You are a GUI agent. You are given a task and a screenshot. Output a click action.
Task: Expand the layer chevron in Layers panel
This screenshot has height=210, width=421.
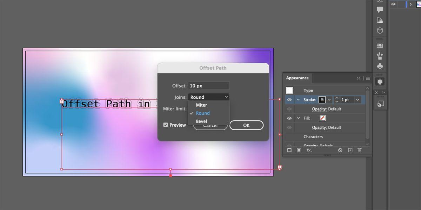pos(410,4)
